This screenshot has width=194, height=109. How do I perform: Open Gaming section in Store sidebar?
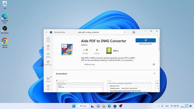(48, 55)
